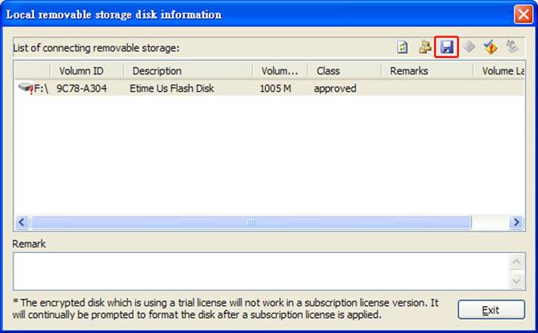The height and width of the screenshot is (333, 538).
Task: Click inside the Remark text box
Action: pos(261,271)
